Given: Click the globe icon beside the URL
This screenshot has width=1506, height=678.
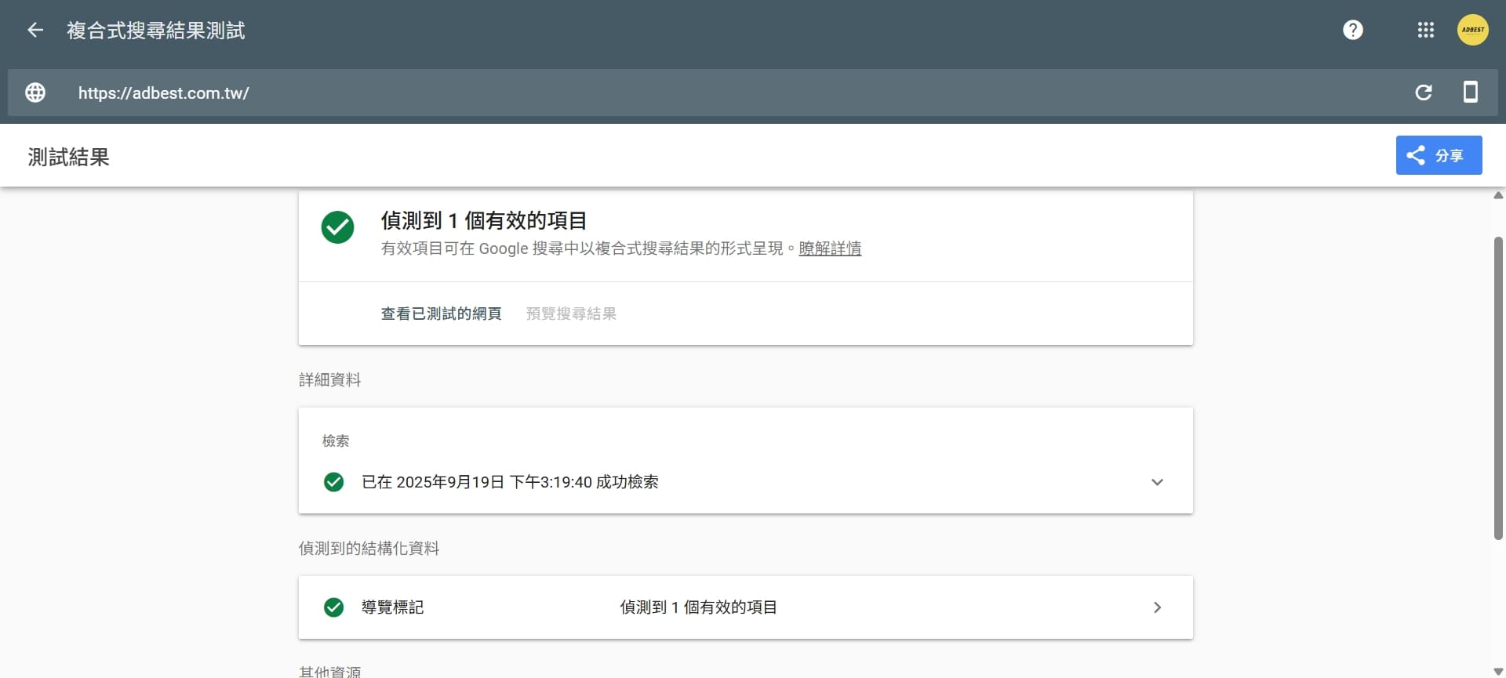Looking at the screenshot, I should pyautogui.click(x=35, y=92).
